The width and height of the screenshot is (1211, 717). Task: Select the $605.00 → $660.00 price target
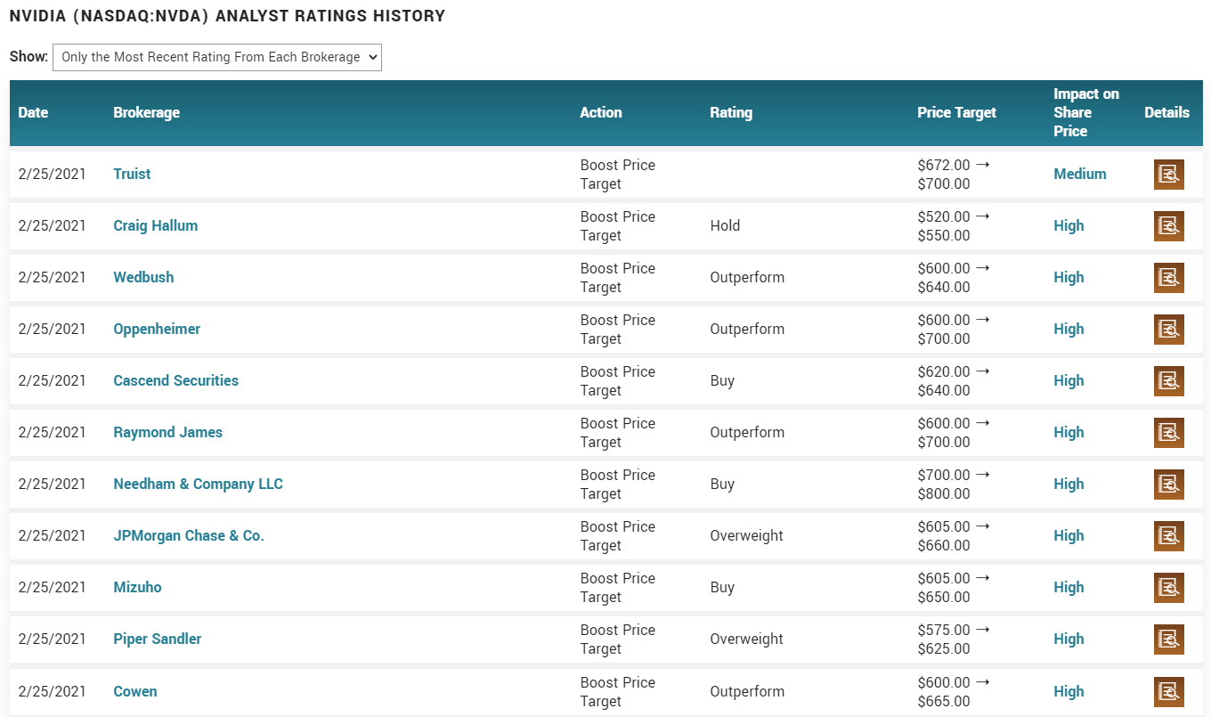[954, 536]
